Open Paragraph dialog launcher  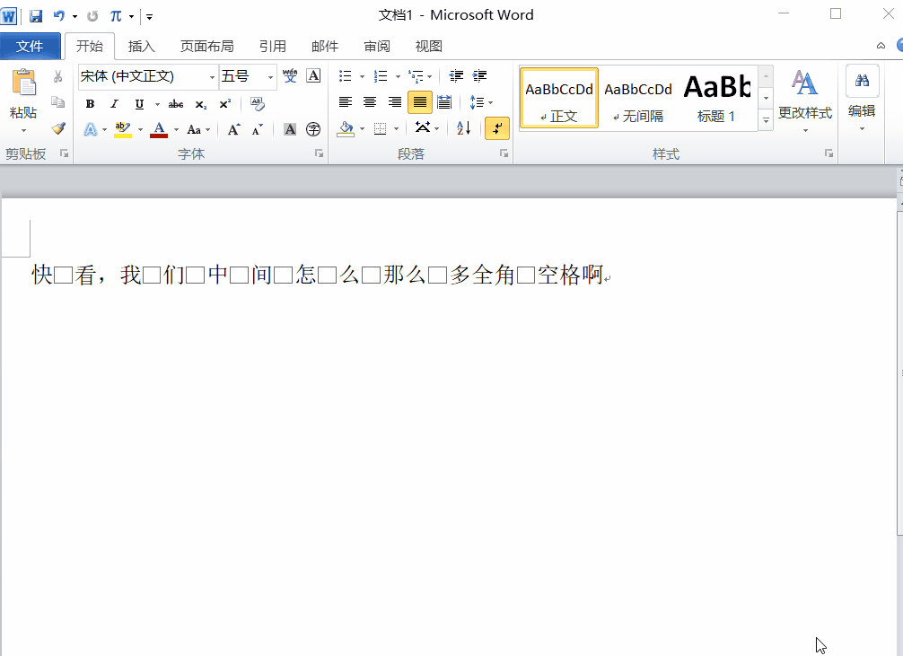pyautogui.click(x=504, y=153)
